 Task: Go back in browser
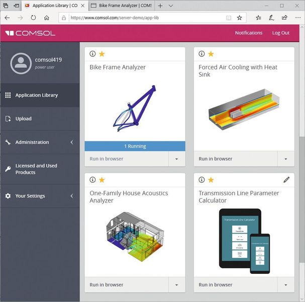click(x=7, y=18)
